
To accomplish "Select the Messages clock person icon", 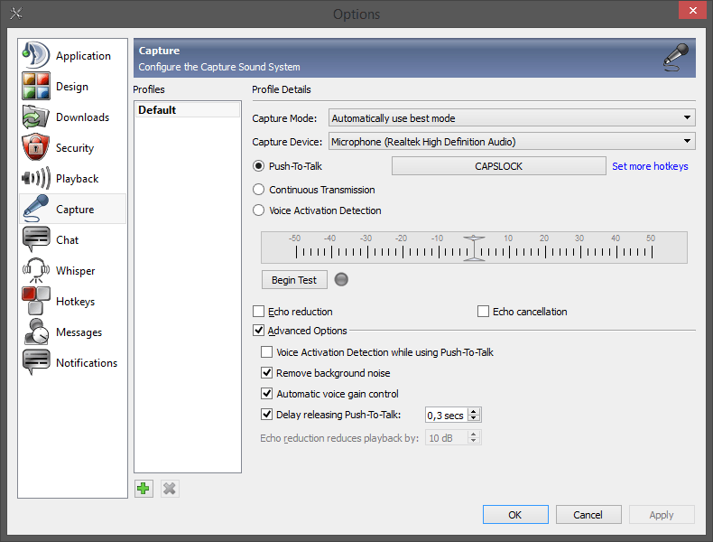I will pos(36,332).
